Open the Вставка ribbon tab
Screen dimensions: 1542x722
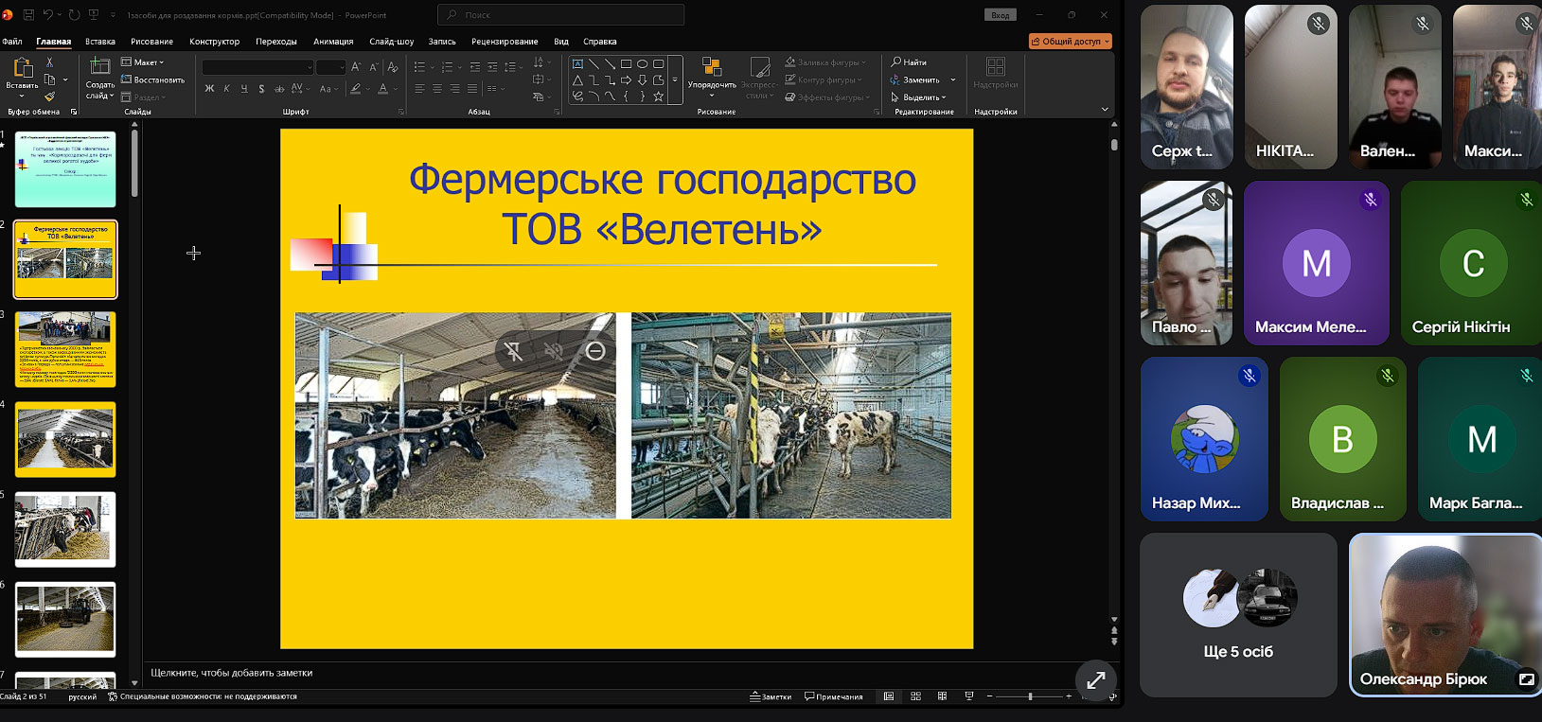tap(100, 42)
